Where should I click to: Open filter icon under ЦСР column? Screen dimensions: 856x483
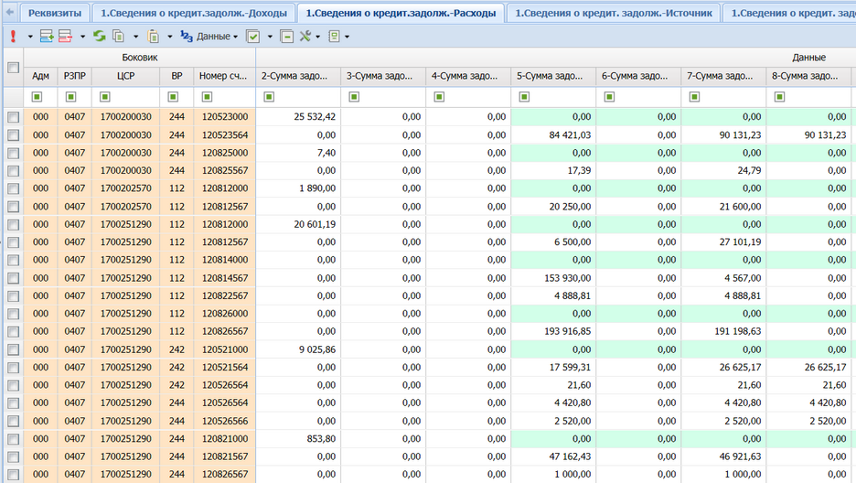click(105, 97)
